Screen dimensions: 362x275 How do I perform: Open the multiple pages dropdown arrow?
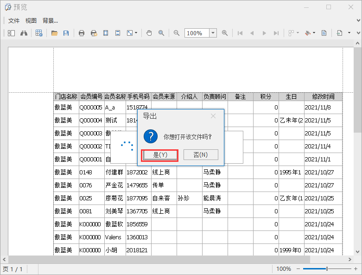(298, 33)
